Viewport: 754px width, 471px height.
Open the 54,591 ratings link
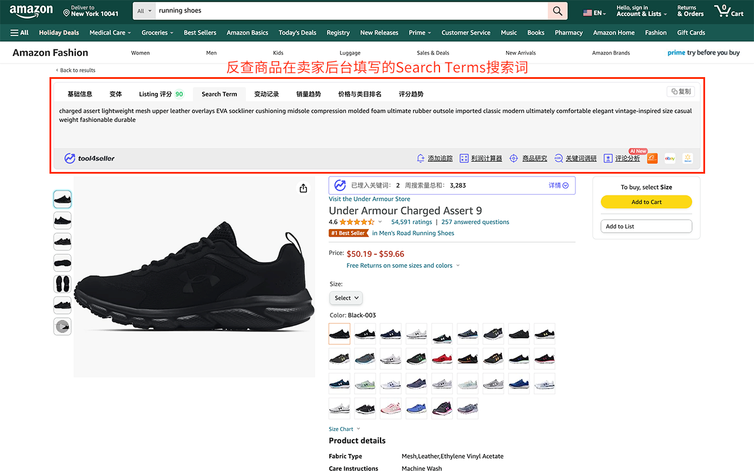pyautogui.click(x=412, y=222)
